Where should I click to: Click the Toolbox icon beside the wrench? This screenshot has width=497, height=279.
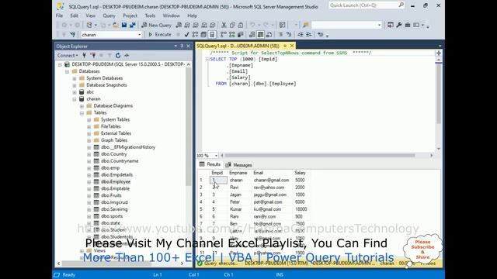coord(408,25)
